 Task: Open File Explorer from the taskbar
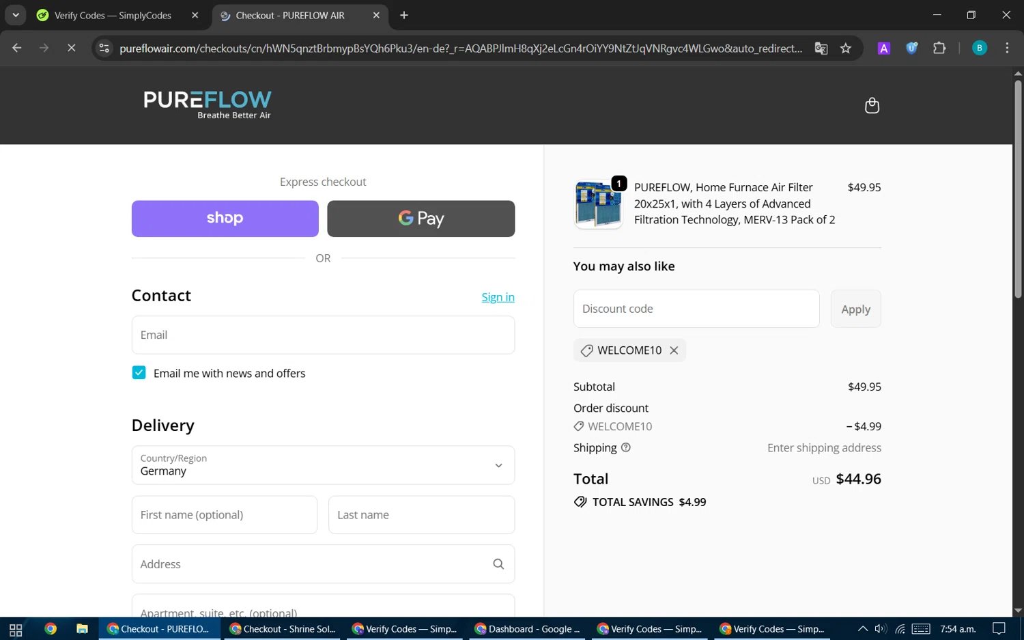[x=82, y=629]
